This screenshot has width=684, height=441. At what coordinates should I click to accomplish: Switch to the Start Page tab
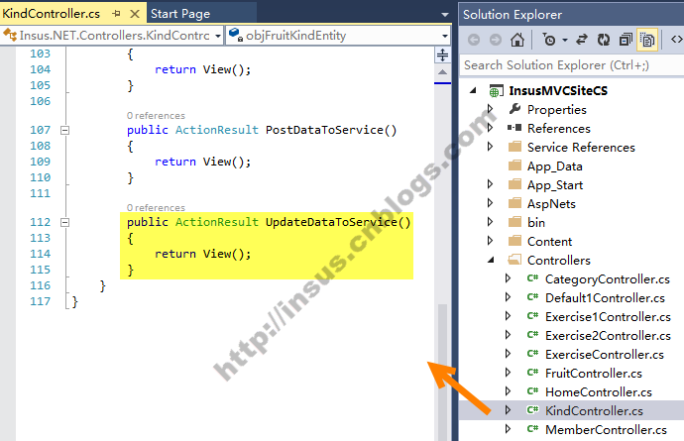pos(181,14)
